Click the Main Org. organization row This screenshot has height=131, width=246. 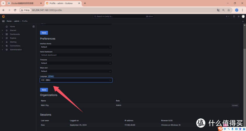[140, 105]
